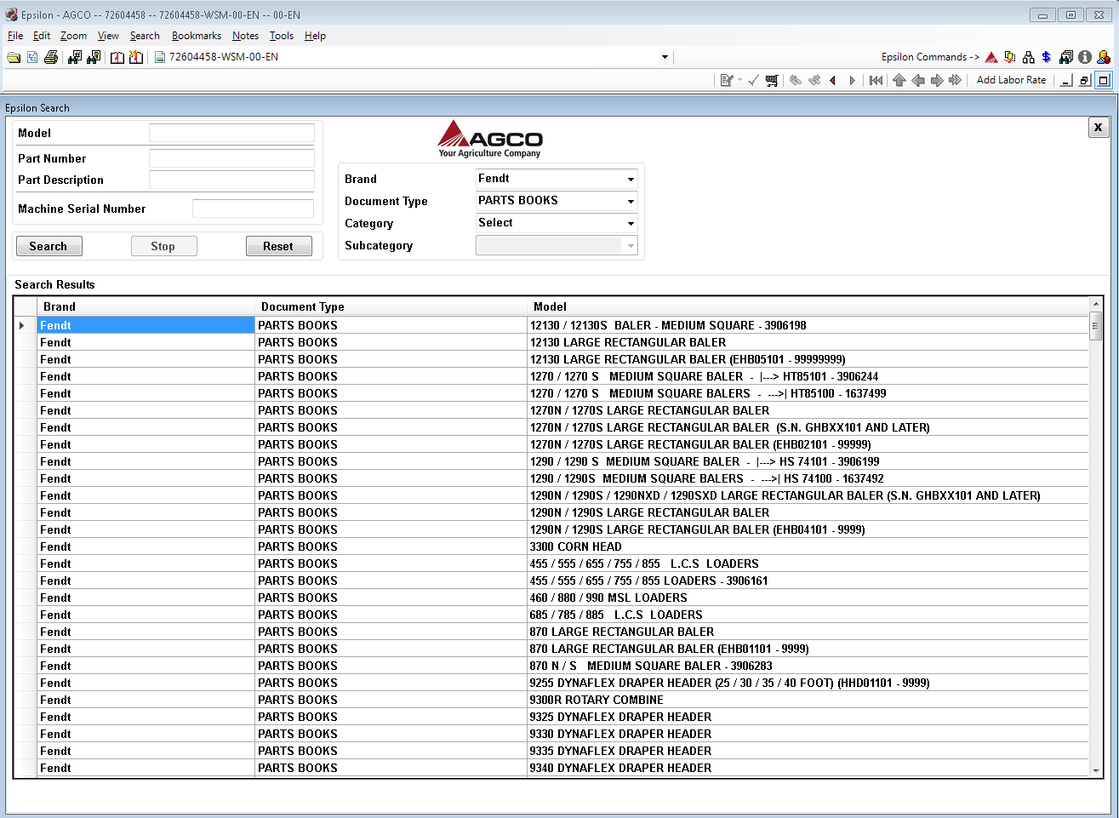Click the gray left arrow navigation icon

[x=918, y=80]
